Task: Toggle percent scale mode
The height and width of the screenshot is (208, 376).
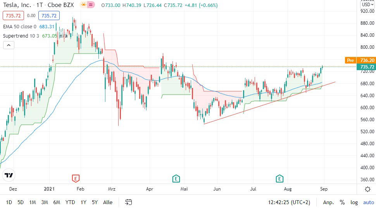Action: (342, 202)
